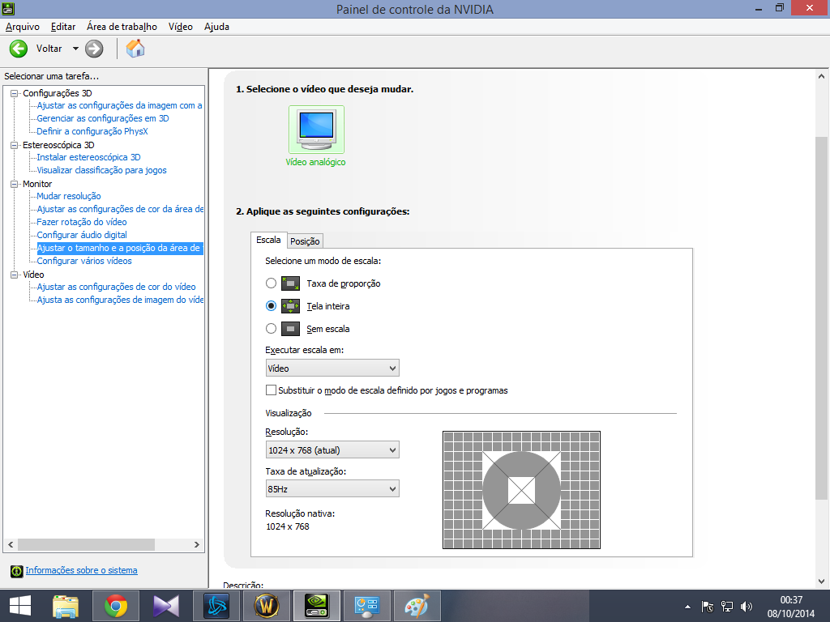Click task tree scroll right arrow
Screen dimensions: 830x622
pos(197,544)
